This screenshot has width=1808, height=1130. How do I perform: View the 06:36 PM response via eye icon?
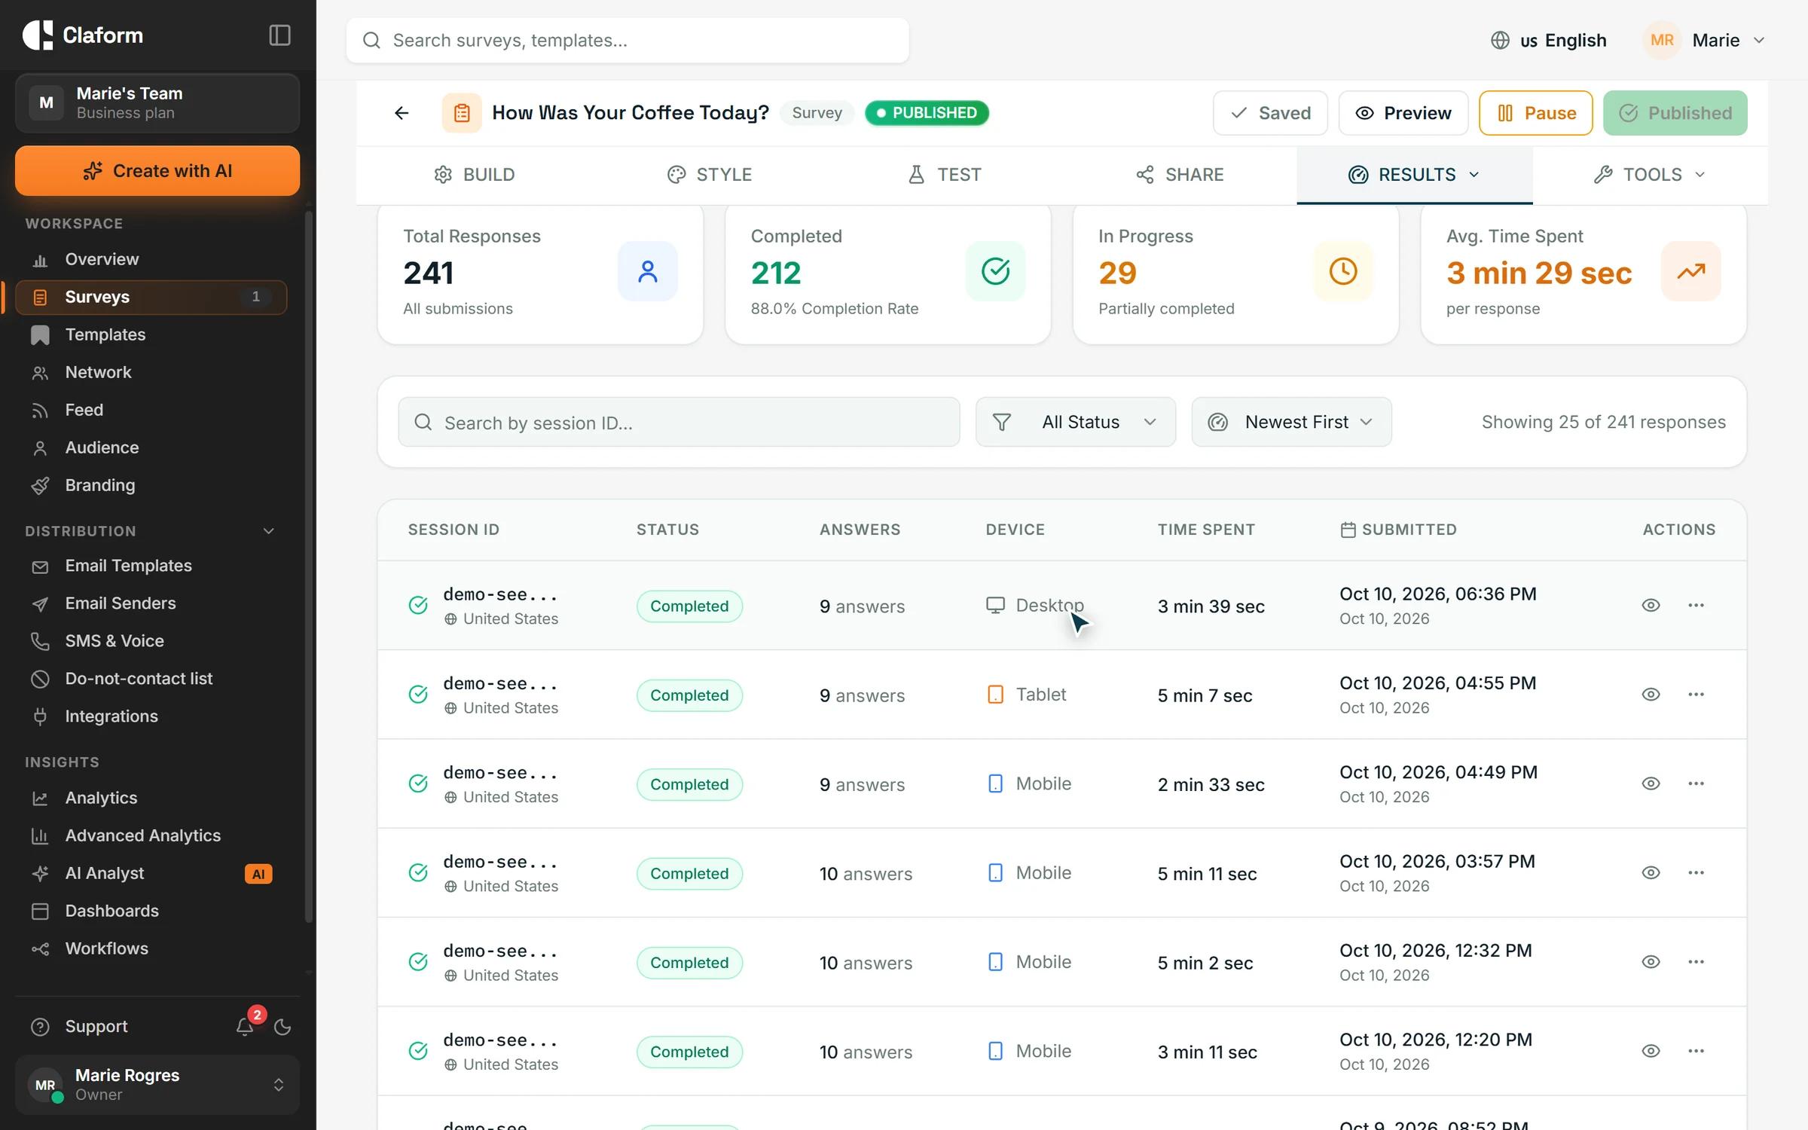pos(1651,605)
